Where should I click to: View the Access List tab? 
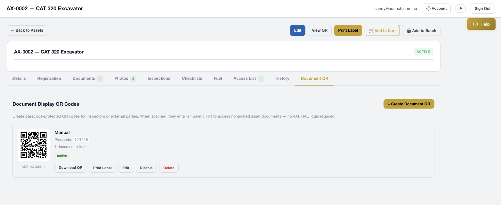pyautogui.click(x=248, y=78)
